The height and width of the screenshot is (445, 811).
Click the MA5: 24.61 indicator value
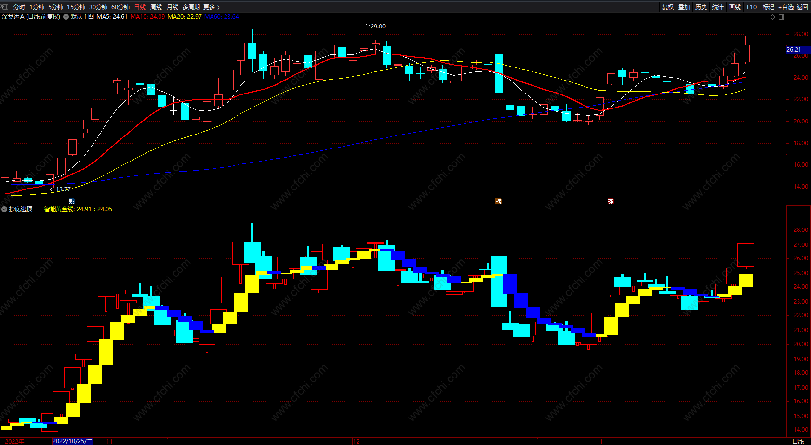(112, 17)
